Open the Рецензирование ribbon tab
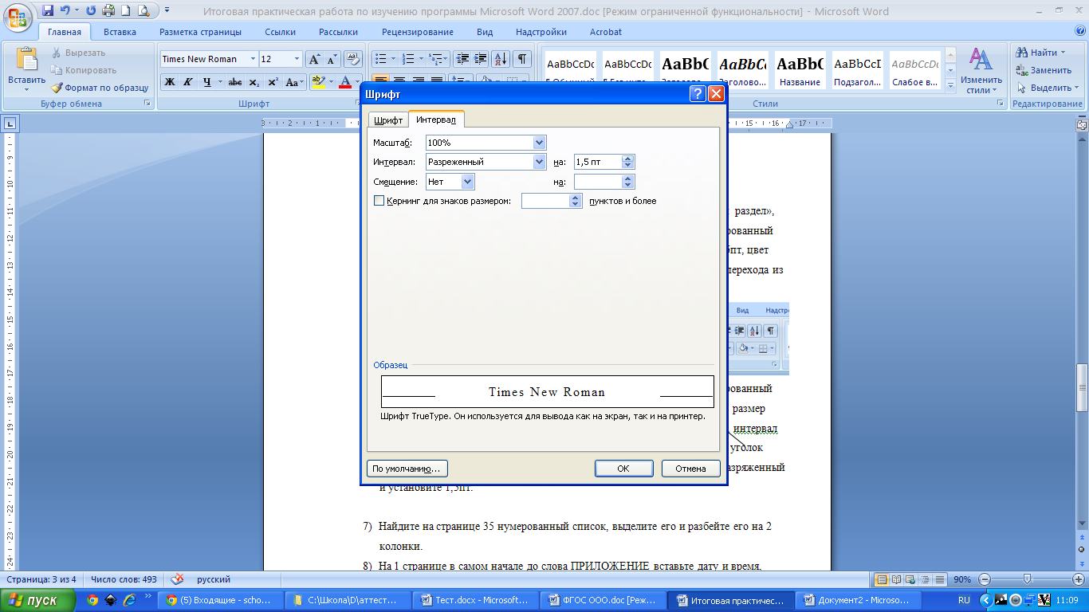Image resolution: width=1089 pixels, height=612 pixels. pos(418,32)
